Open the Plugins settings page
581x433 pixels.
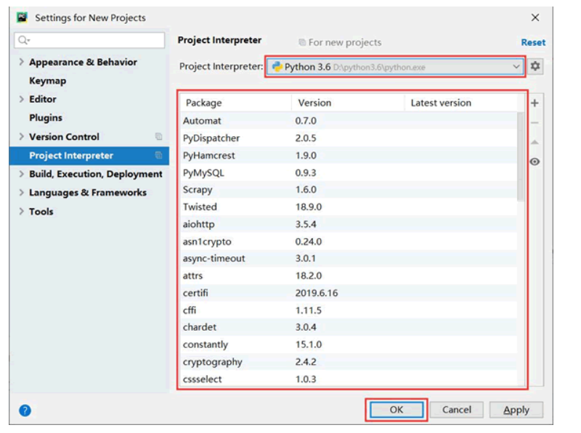point(46,117)
